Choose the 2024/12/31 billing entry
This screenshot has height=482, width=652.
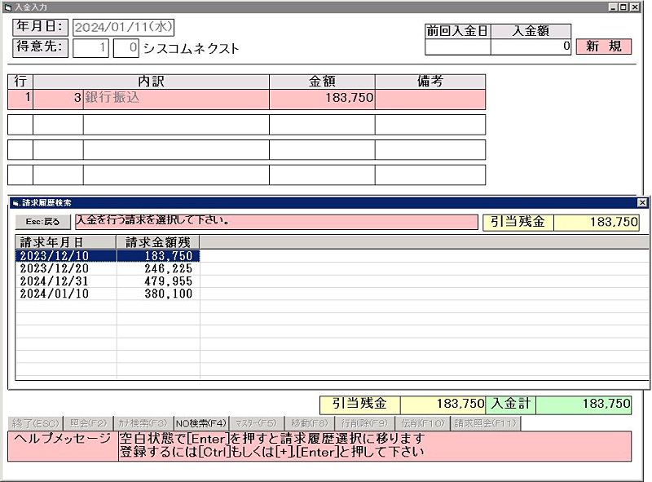click(107, 281)
